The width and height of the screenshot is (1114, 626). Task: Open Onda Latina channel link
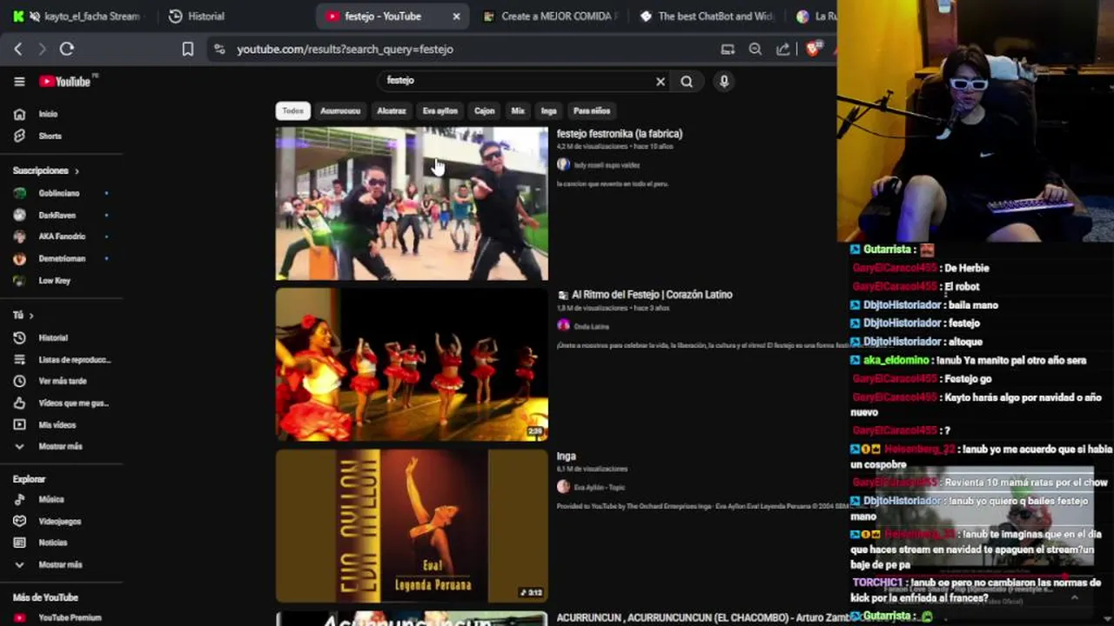[591, 327]
